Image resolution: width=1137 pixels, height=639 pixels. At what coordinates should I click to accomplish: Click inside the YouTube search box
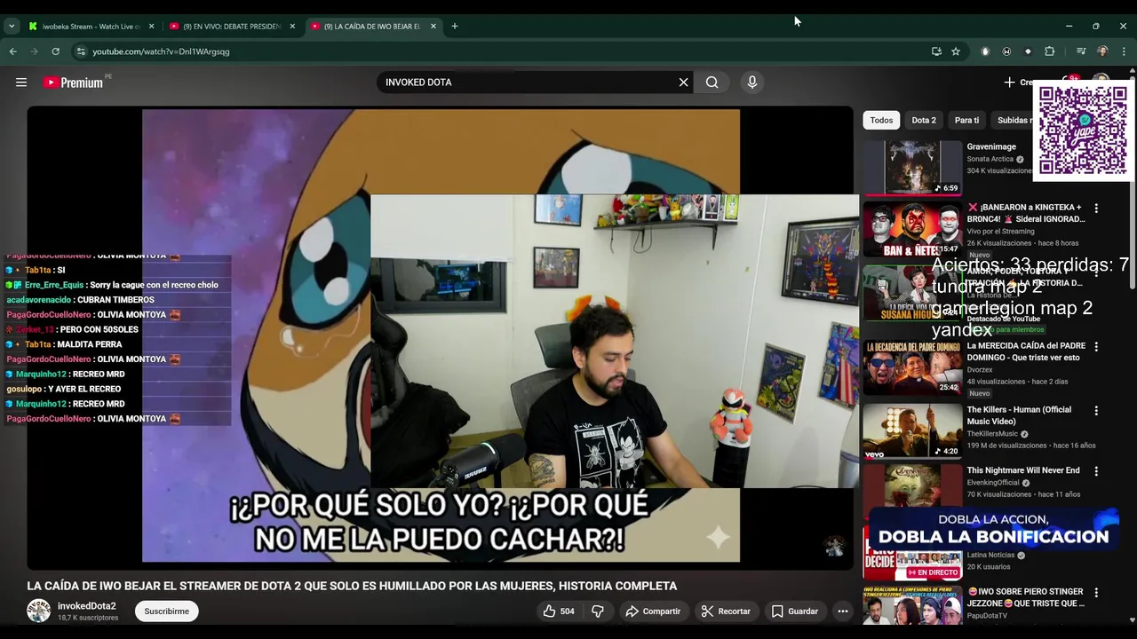[x=529, y=83]
